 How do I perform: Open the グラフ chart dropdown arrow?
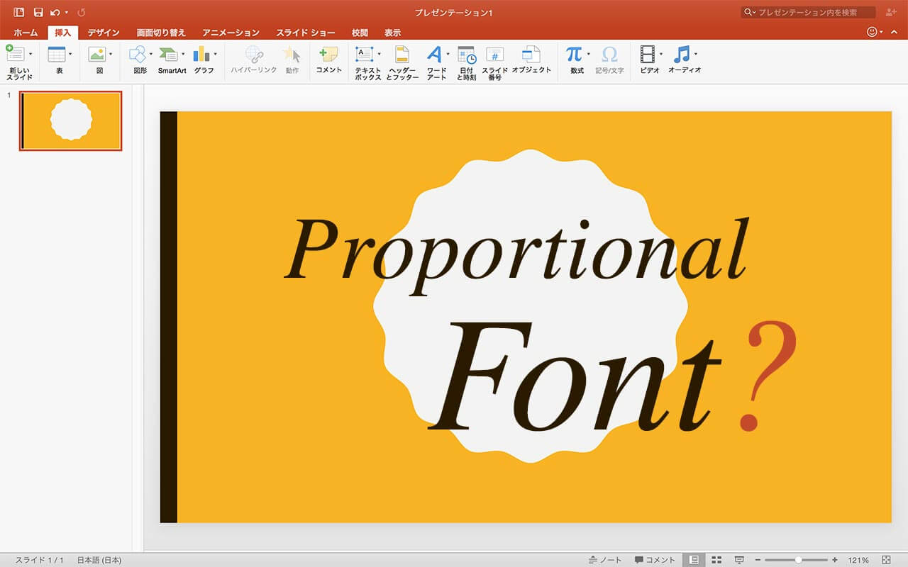[x=215, y=55]
